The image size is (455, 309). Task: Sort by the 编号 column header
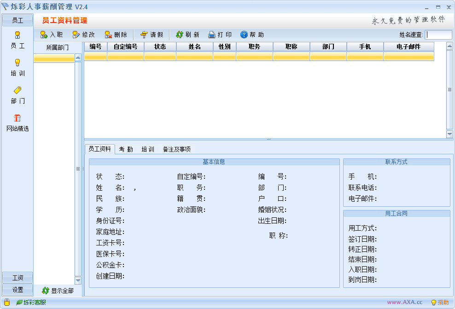pos(96,47)
